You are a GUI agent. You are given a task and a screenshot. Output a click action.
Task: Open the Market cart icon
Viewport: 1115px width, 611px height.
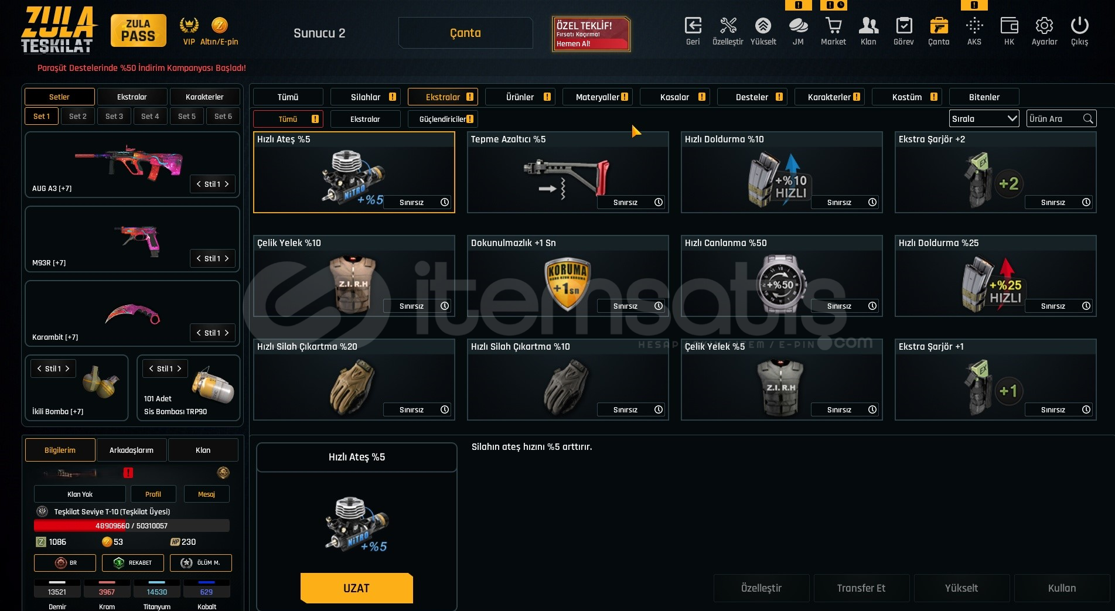tap(833, 26)
